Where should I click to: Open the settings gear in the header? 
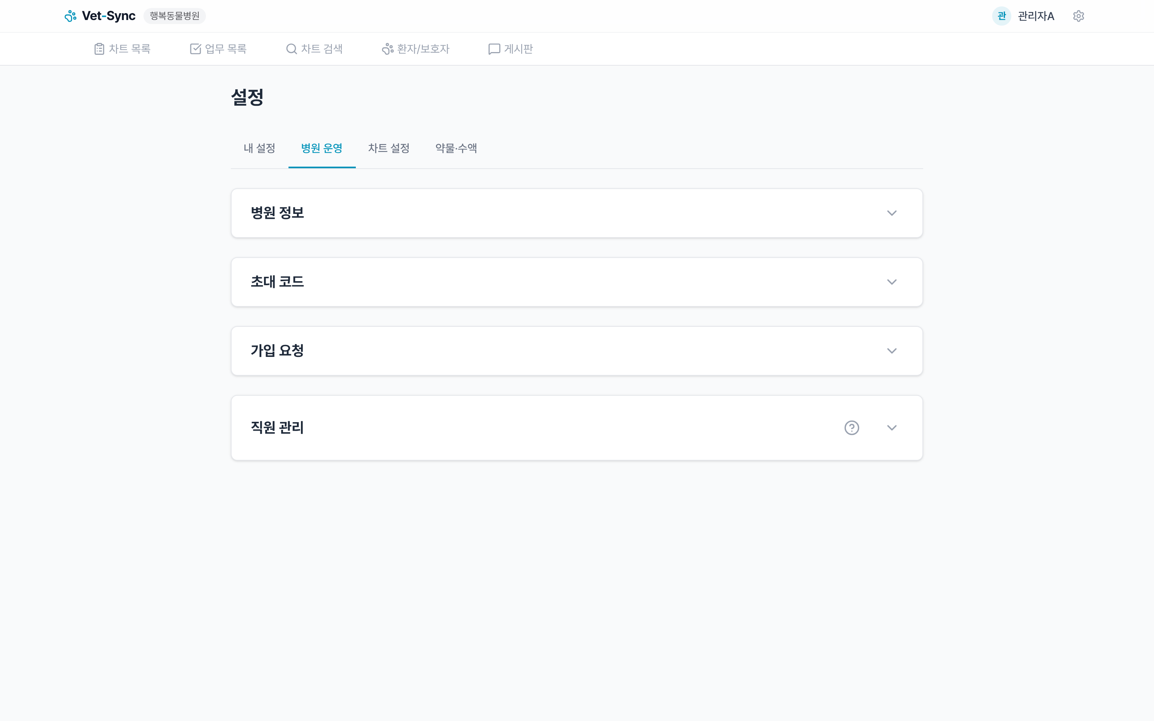pyautogui.click(x=1079, y=16)
